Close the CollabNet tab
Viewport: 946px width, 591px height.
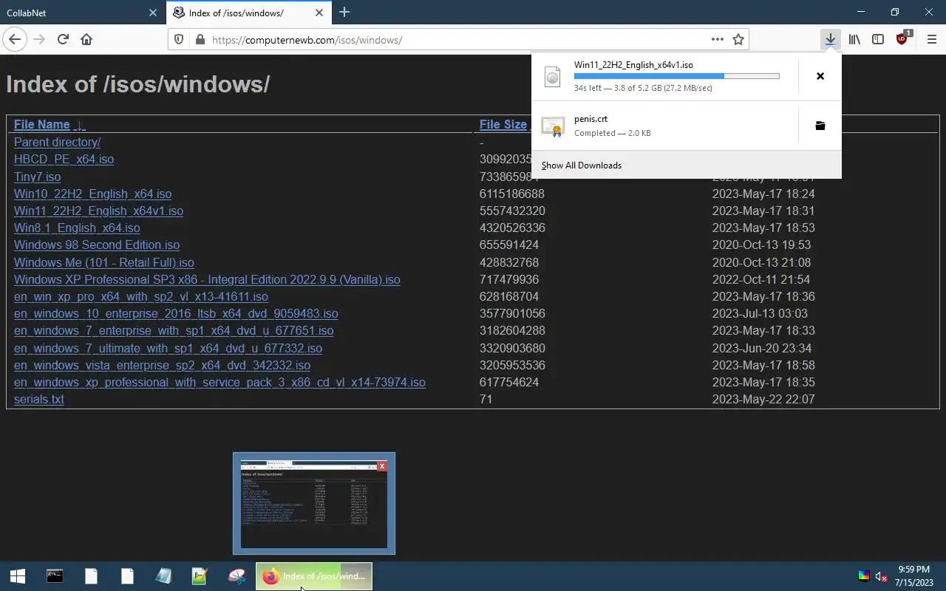153,13
